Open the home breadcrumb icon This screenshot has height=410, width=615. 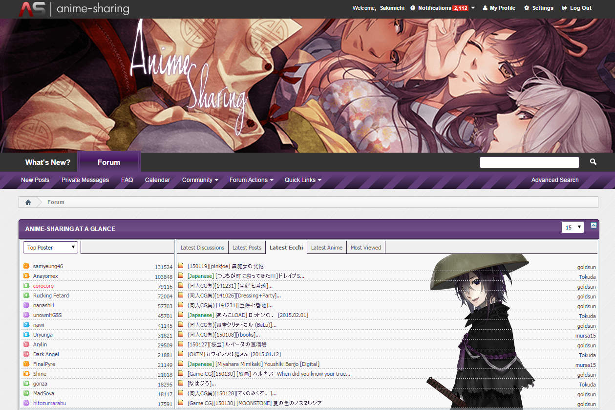point(28,202)
